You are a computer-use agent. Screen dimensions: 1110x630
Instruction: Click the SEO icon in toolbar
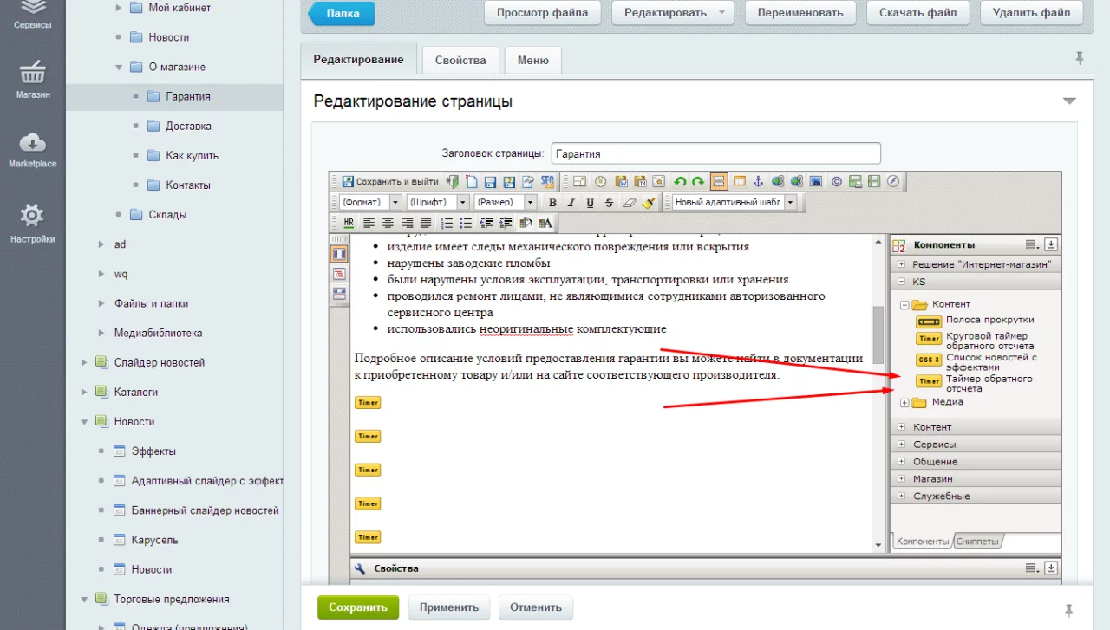[547, 182]
